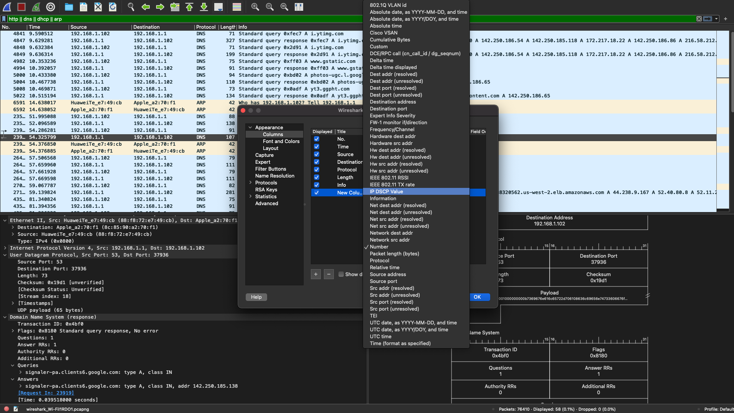Open display filter bookmark icon
The image size is (734, 413).
(4, 19)
